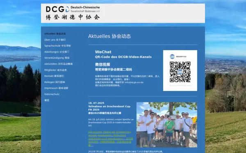Open the Drachenboot Cup group photo
246x153 pixels.
click(x=167, y=125)
